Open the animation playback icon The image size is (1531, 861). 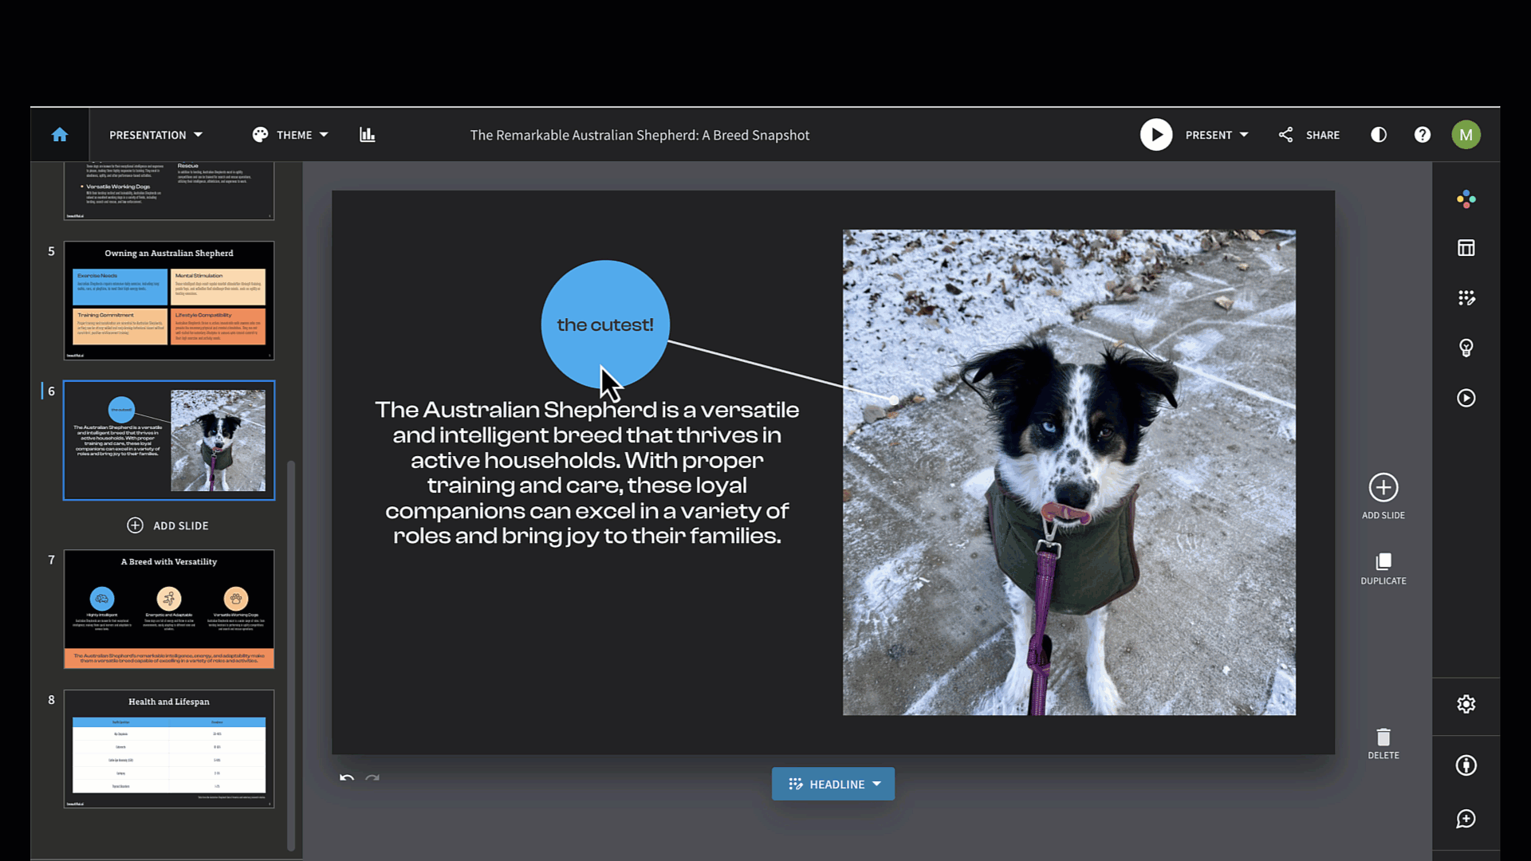point(1466,398)
